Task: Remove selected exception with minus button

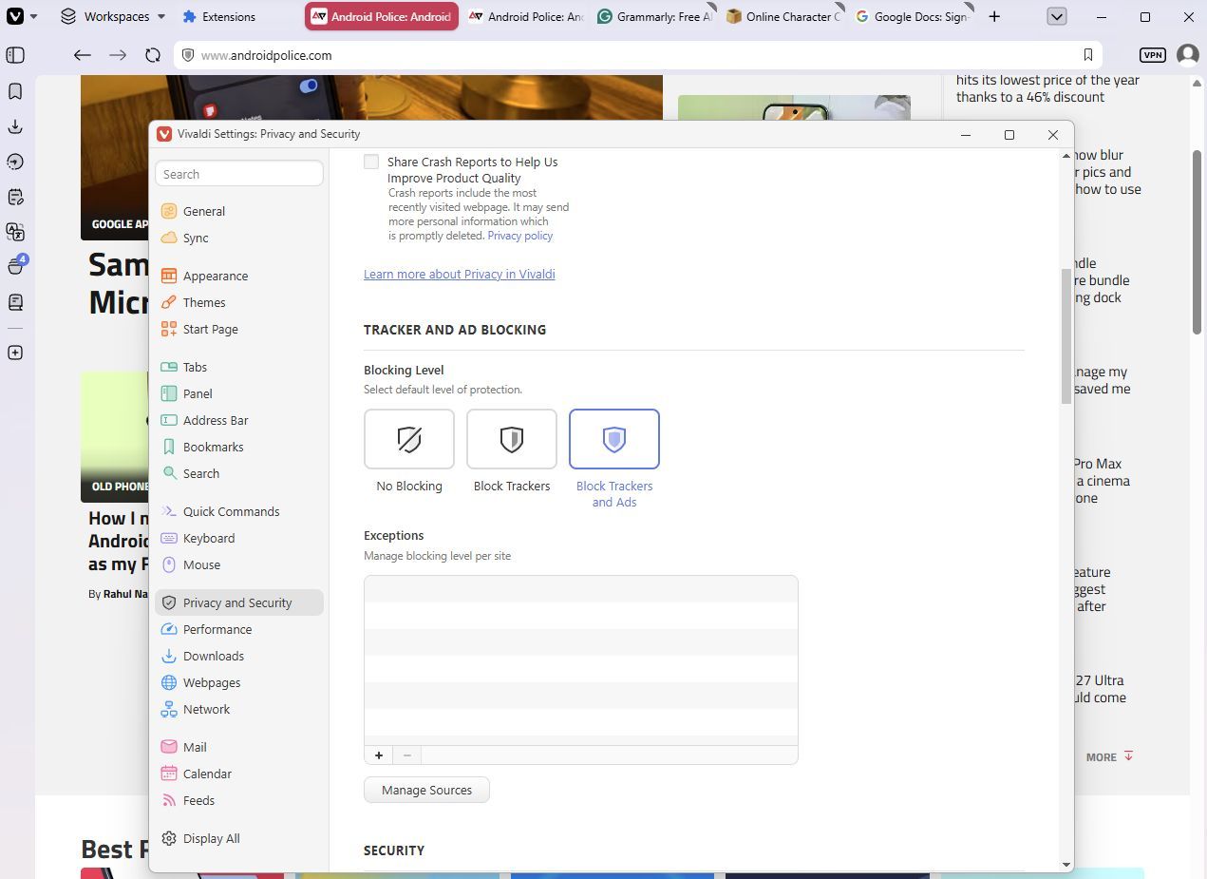Action: click(406, 755)
